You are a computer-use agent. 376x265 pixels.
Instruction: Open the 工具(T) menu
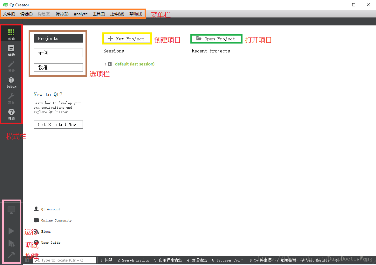(x=99, y=14)
